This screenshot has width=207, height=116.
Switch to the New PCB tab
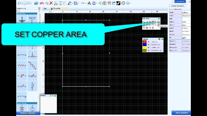pos(60,9)
